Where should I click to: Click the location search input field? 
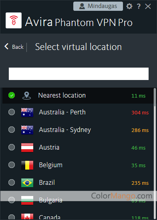[78, 74]
